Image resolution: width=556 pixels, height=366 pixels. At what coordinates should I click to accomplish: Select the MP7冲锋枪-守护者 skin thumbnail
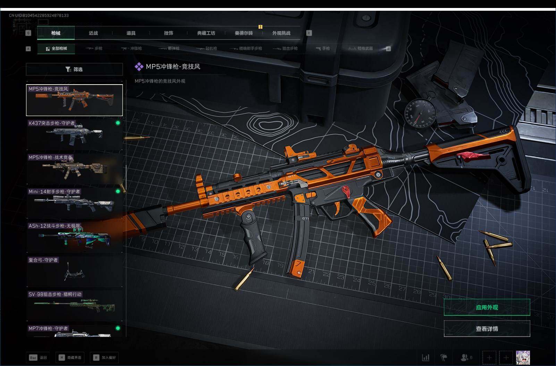pyautogui.click(x=74, y=331)
